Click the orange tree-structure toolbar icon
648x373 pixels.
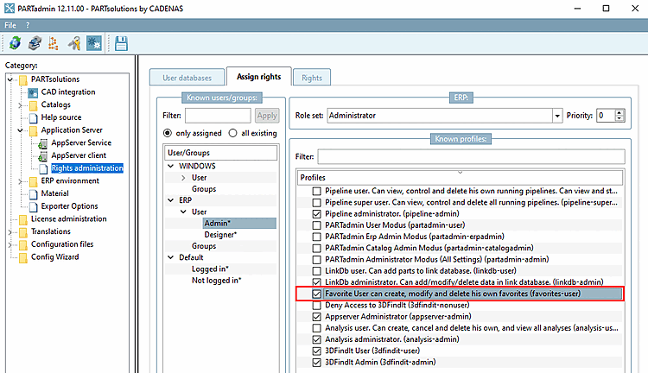[54, 43]
